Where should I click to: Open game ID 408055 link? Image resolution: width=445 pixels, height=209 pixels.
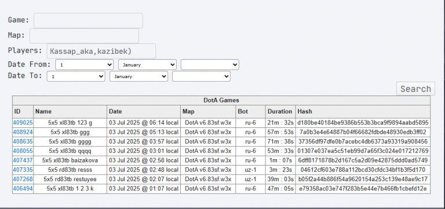(x=23, y=151)
